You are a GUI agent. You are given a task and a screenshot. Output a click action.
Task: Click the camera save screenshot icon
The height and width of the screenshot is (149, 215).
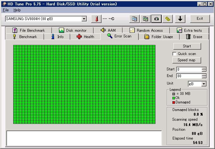click(156, 19)
